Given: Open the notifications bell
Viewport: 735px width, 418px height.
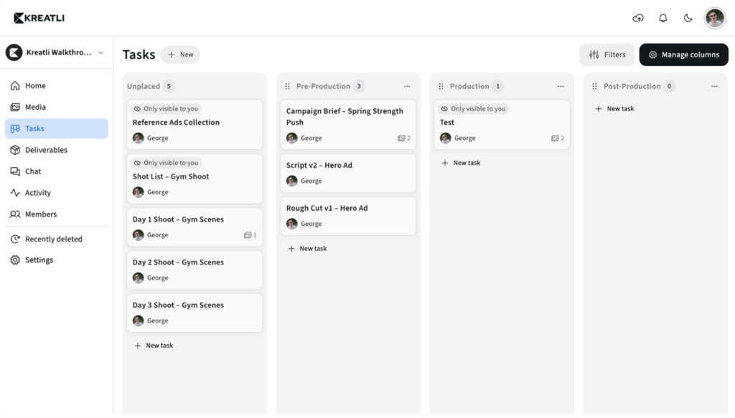Looking at the screenshot, I should [x=663, y=18].
